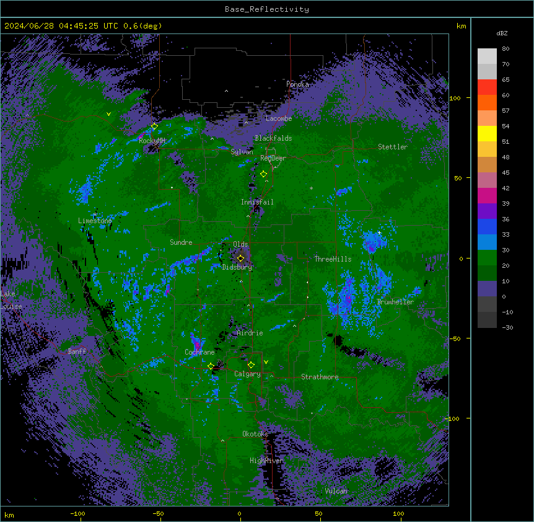
Task: Click the Calgary city label
Action: (247, 374)
